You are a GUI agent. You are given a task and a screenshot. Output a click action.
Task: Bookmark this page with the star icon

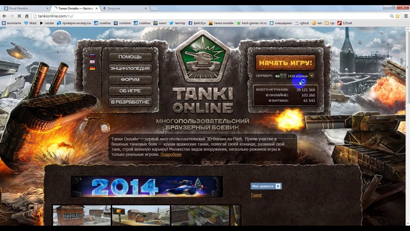pos(398,16)
